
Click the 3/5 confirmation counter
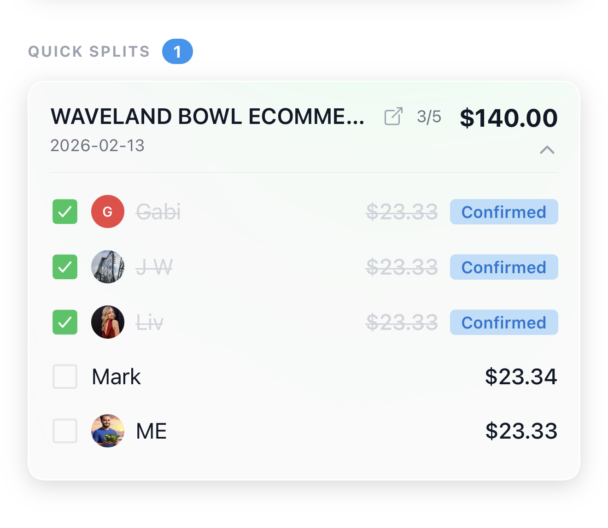pos(428,117)
